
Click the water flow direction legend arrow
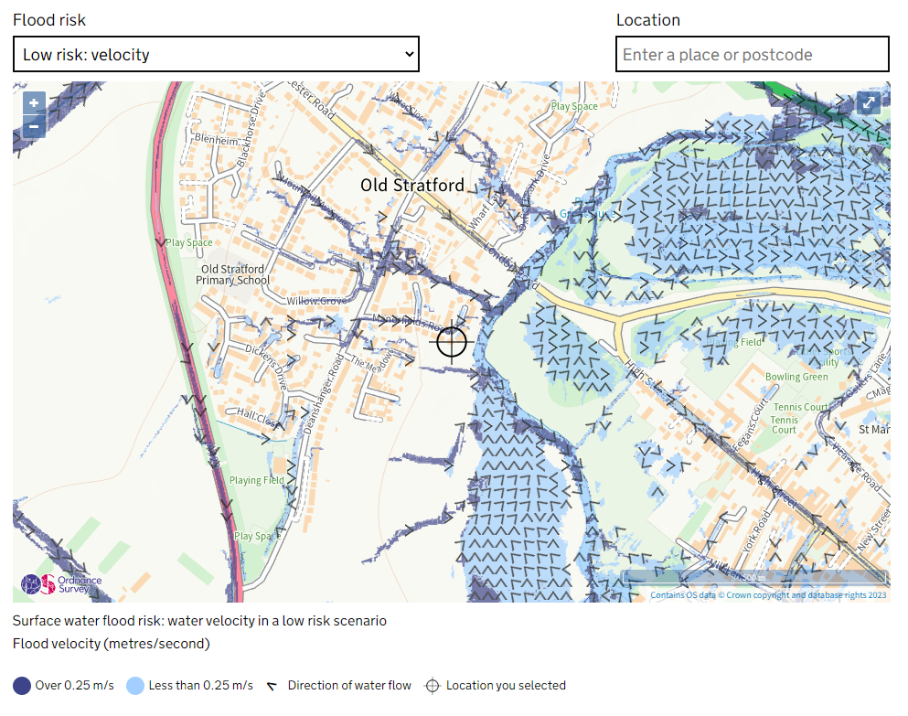click(272, 686)
